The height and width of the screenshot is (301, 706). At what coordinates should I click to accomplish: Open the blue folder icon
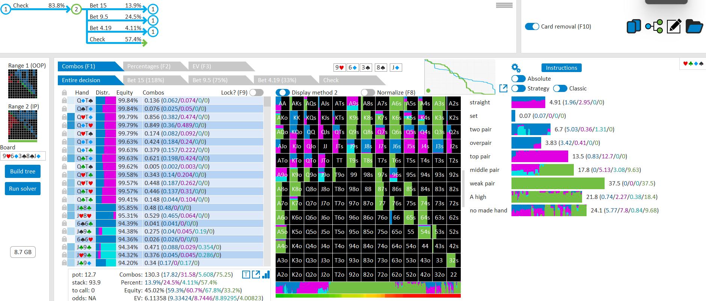tap(694, 26)
